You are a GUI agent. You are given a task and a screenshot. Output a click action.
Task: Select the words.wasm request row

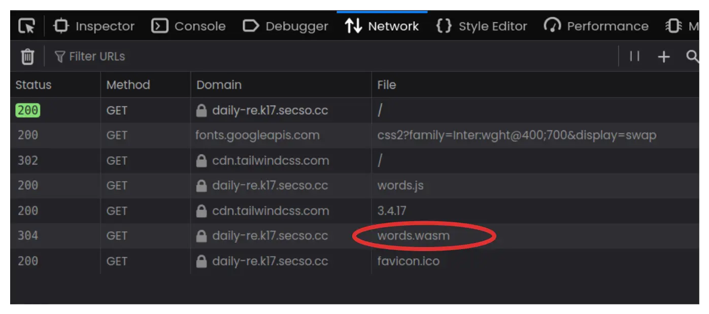click(413, 236)
